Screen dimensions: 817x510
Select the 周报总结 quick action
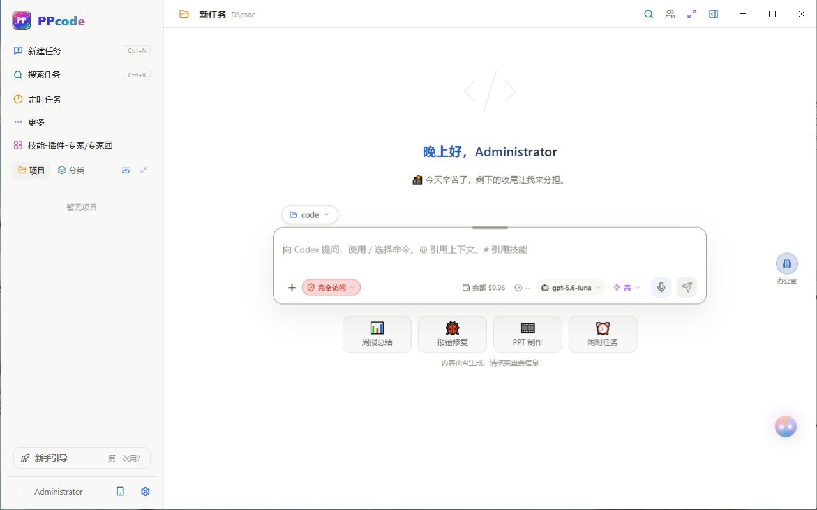point(377,335)
